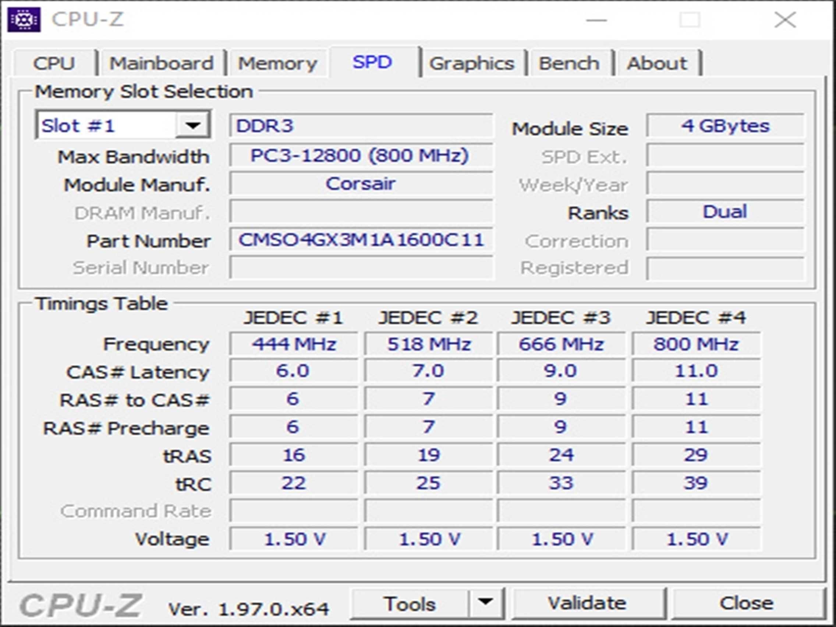This screenshot has width=836, height=627.
Task: Click the 800 MHz JEDEC #4 frequency
Action: pos(696,344)
